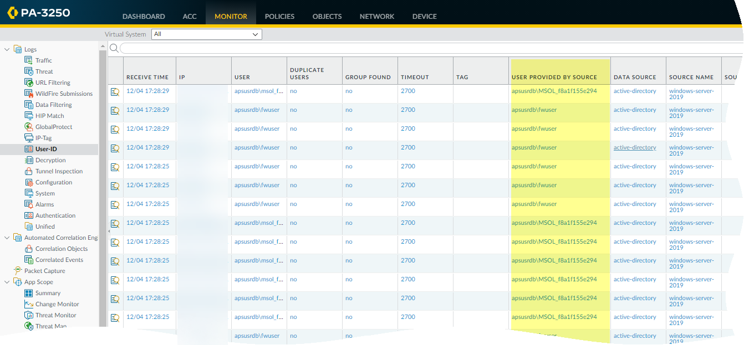Open the Traffic logs icon

coord(29,60)
